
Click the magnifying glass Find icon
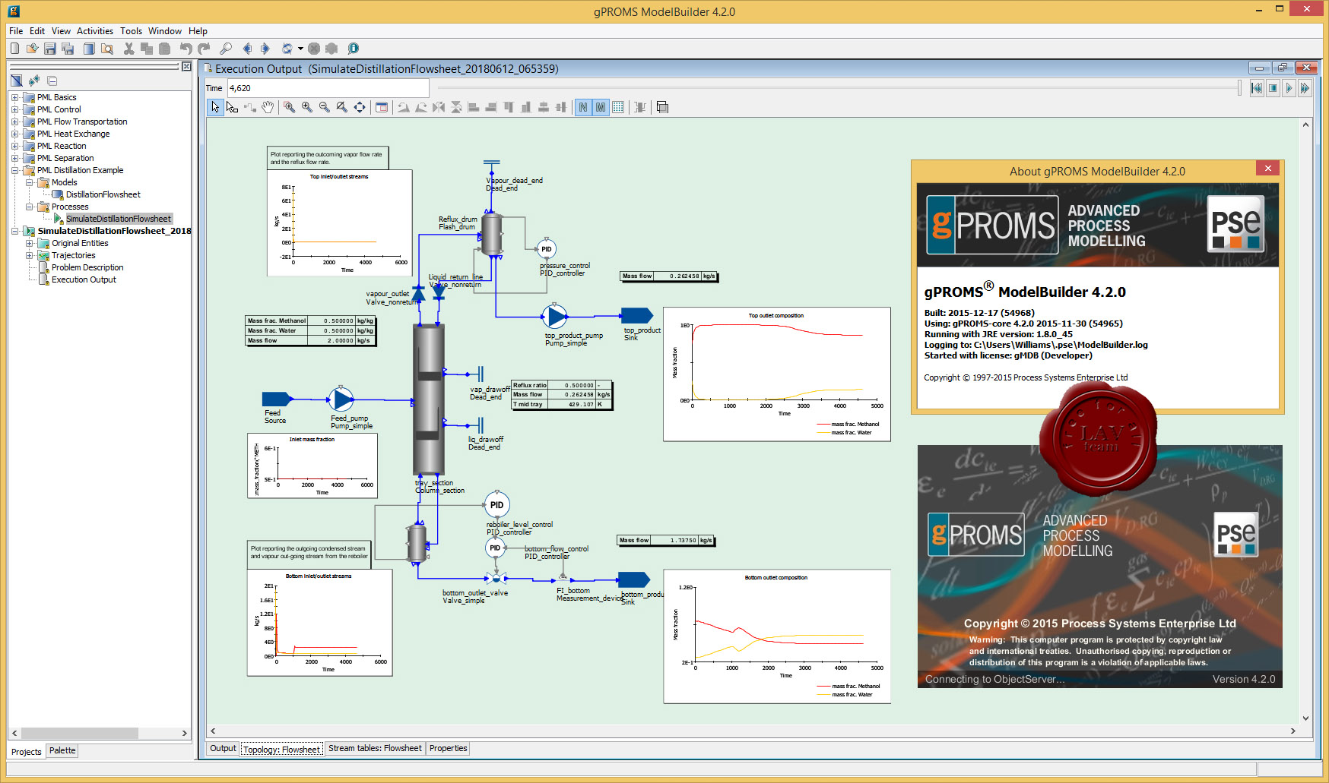tap(226, 49)
